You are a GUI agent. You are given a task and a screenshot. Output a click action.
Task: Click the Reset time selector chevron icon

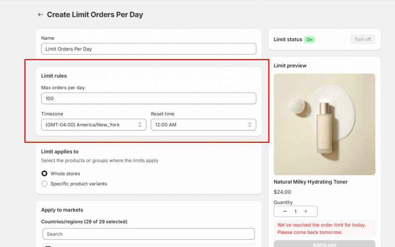250,125
